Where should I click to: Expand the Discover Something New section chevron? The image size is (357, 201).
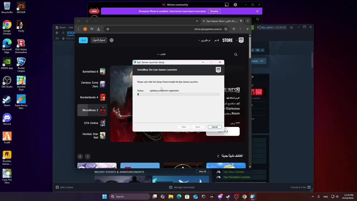coord(218,156)
